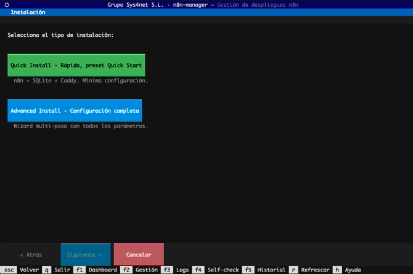Screen dimensions: 413x274
Task: Click the Instalación section title bar
Action: tap(28, 12)
